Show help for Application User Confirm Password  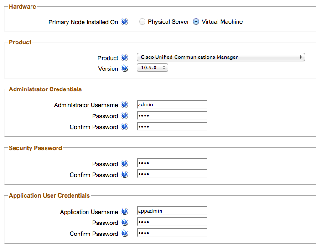click(x=124, y=234)
